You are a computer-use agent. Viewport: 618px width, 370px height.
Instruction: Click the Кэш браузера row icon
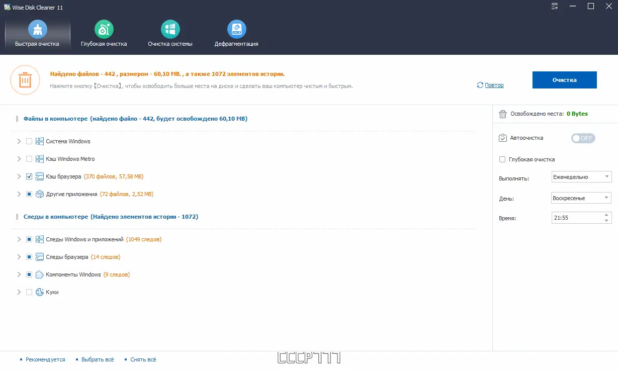coord(40,176)
